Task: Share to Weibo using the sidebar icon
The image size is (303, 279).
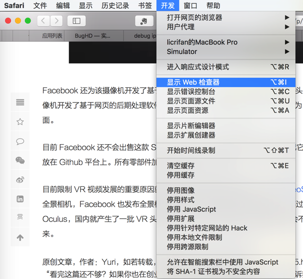Action: pos(20,180)
